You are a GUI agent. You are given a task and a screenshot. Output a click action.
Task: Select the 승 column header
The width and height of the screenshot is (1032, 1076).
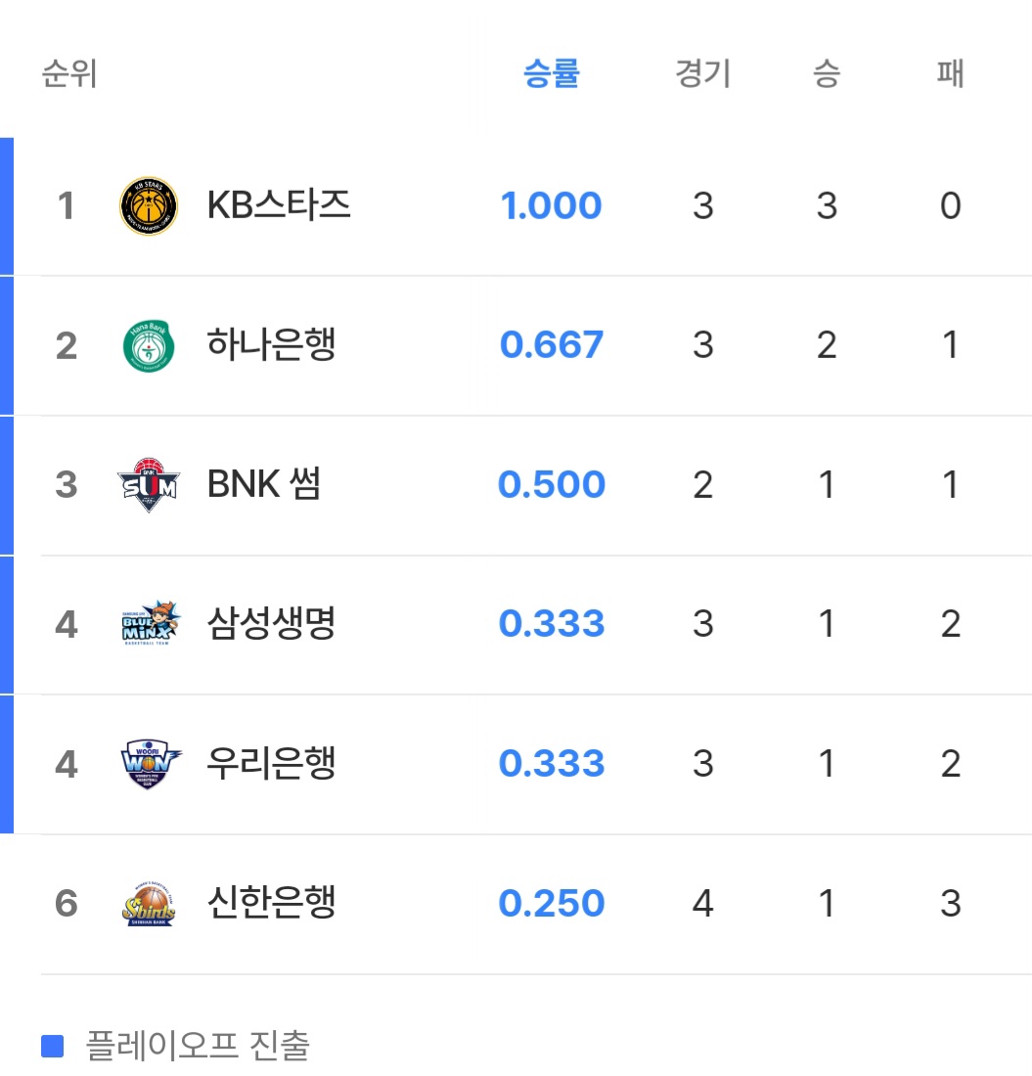[x=827, y=74]
